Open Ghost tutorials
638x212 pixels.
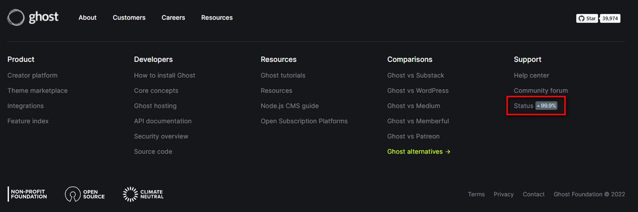283,75
